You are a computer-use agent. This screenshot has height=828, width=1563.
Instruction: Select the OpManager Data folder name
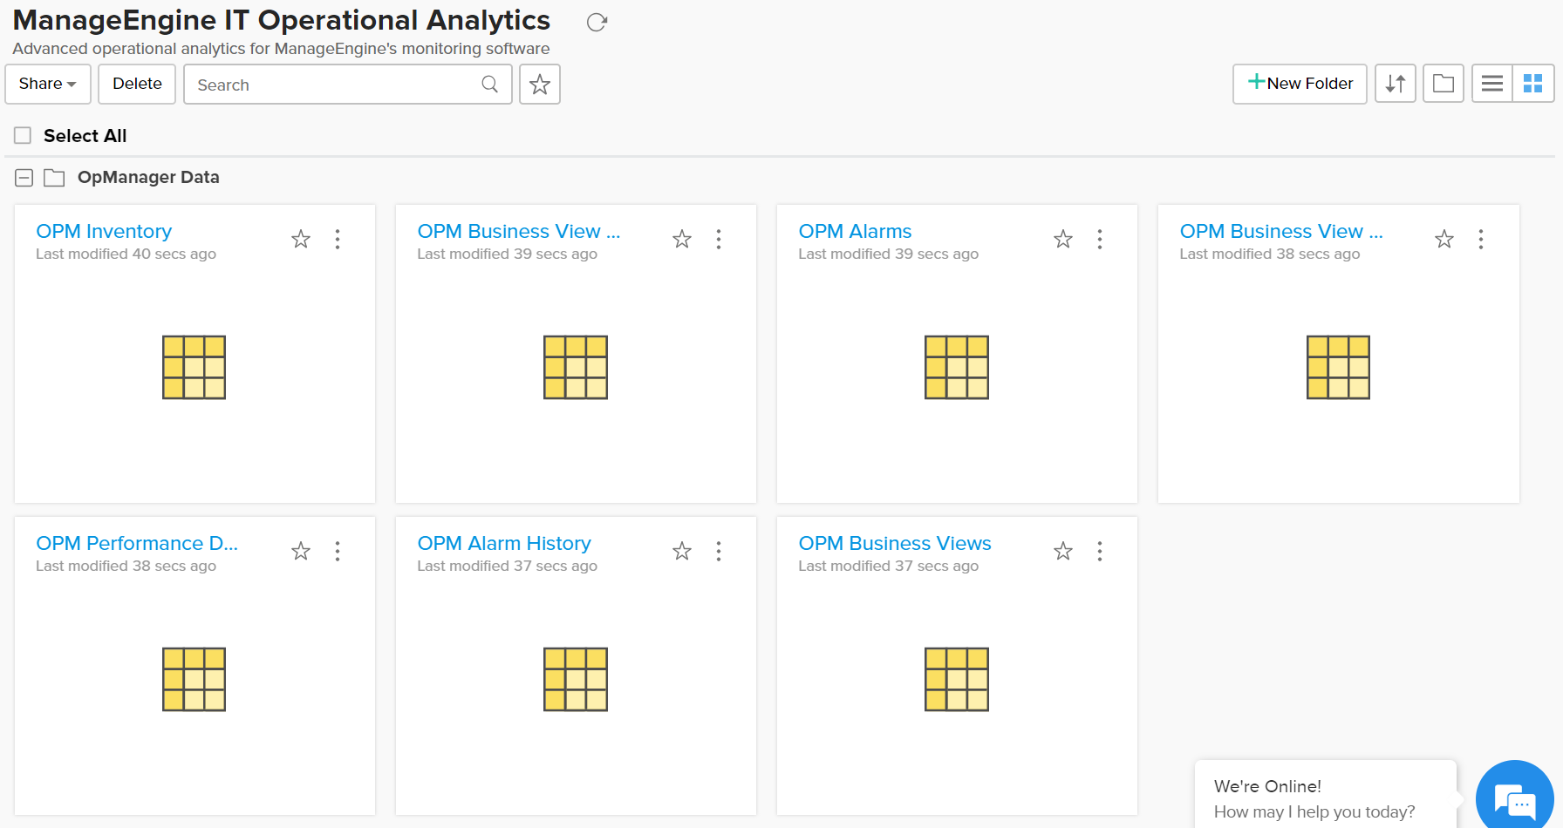pyautogui.click(x=148, y=177)
